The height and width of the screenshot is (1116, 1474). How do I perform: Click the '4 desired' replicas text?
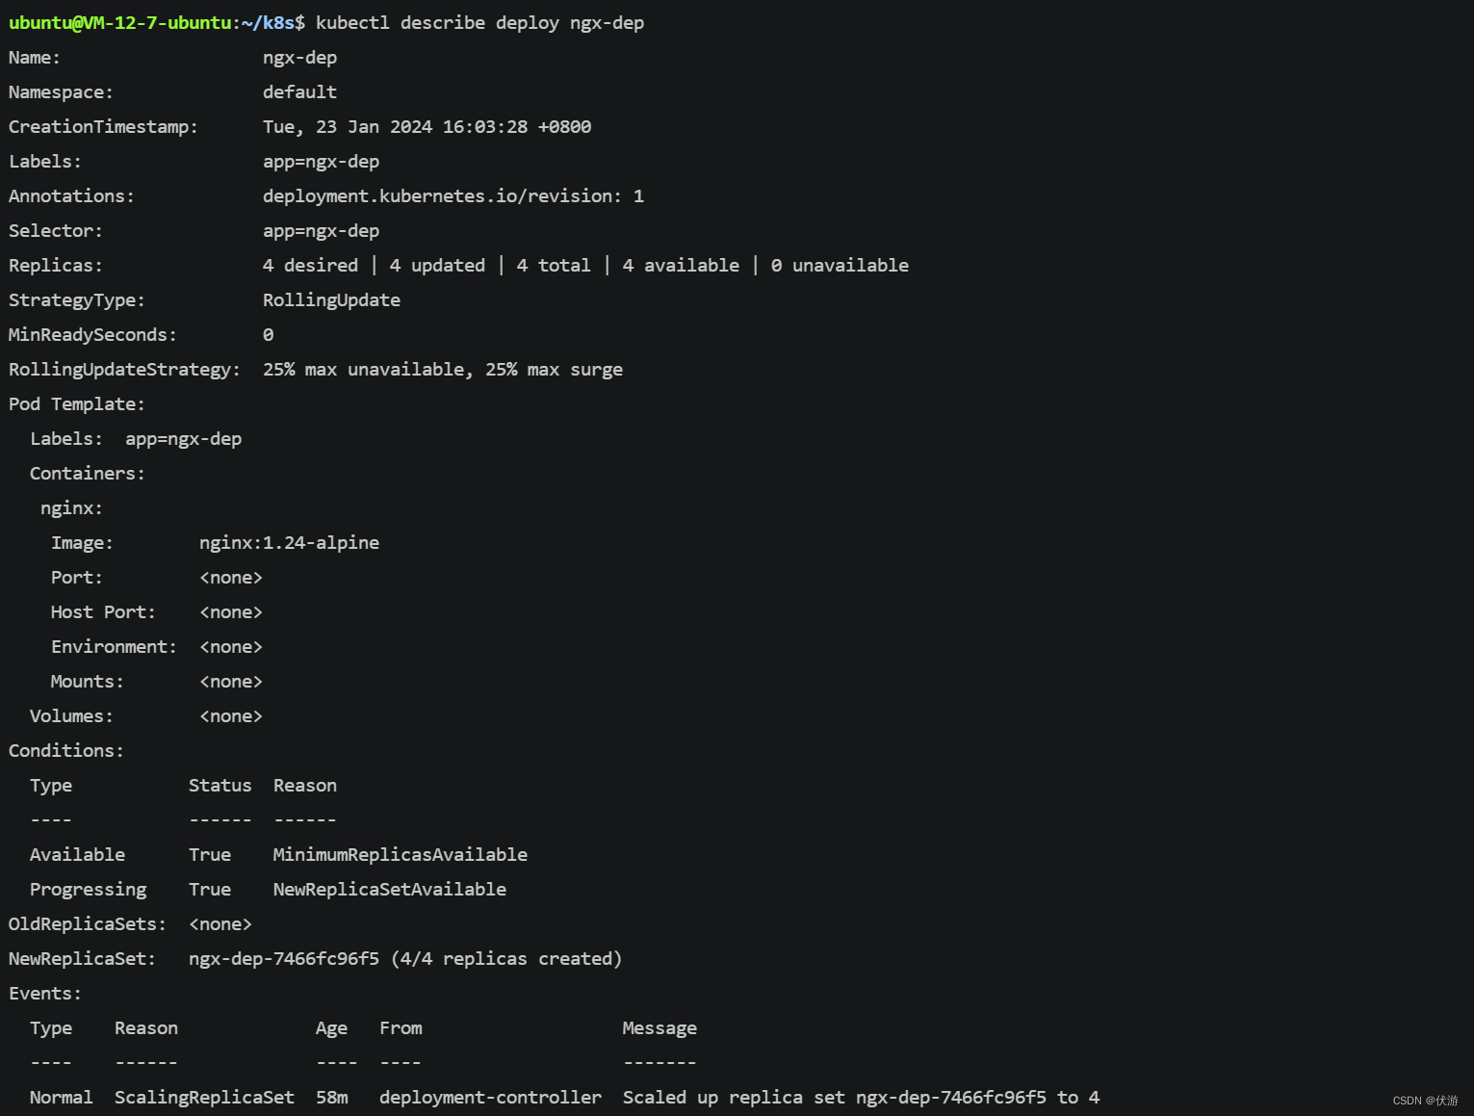point(310,266)
